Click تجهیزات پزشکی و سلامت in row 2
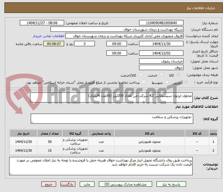 click(x=75, y=150)
